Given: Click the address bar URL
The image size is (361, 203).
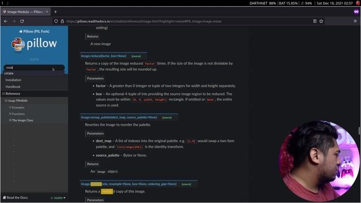Looking at the screenshot, I should coord(144,21).
